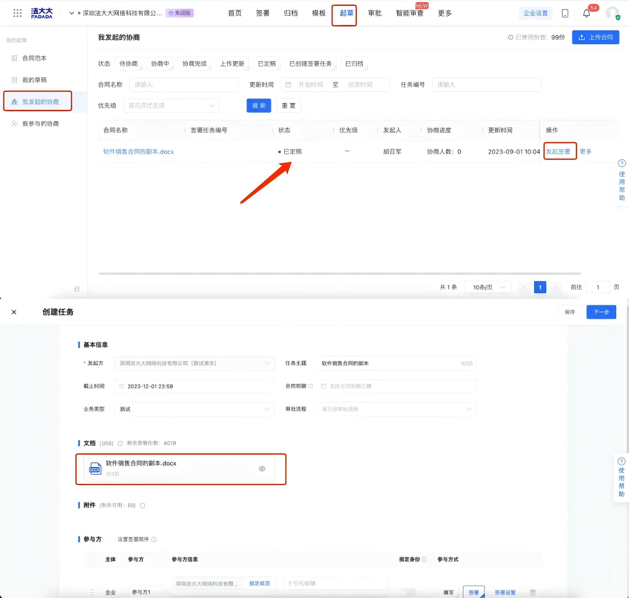Click the 上传合同 button

coord(595,37)
